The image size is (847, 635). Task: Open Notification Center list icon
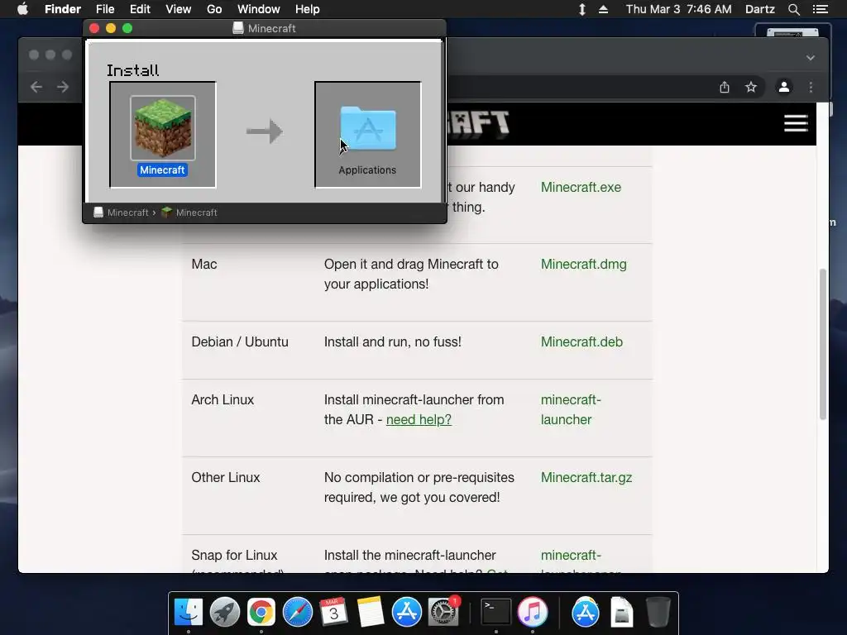pos(821,9)
